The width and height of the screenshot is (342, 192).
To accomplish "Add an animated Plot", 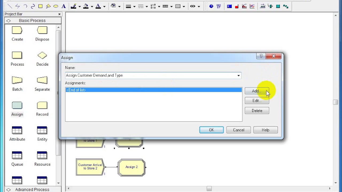I will point(252,6).
